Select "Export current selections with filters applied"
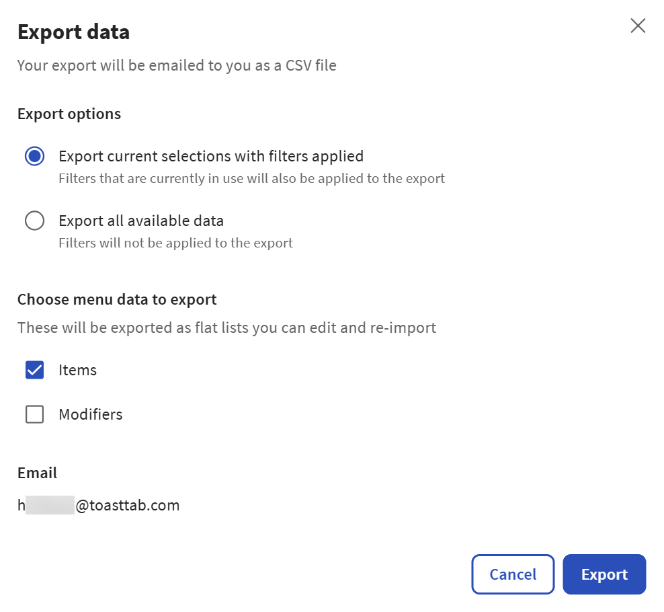The height and width of the screenshot is (612, 664). 34,156
